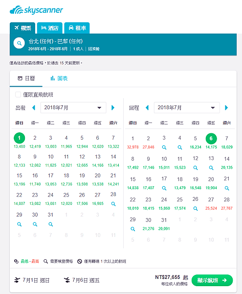This screenshot has width=242, height=294.
Task: Select return date July 6
Action: (211, 139)
